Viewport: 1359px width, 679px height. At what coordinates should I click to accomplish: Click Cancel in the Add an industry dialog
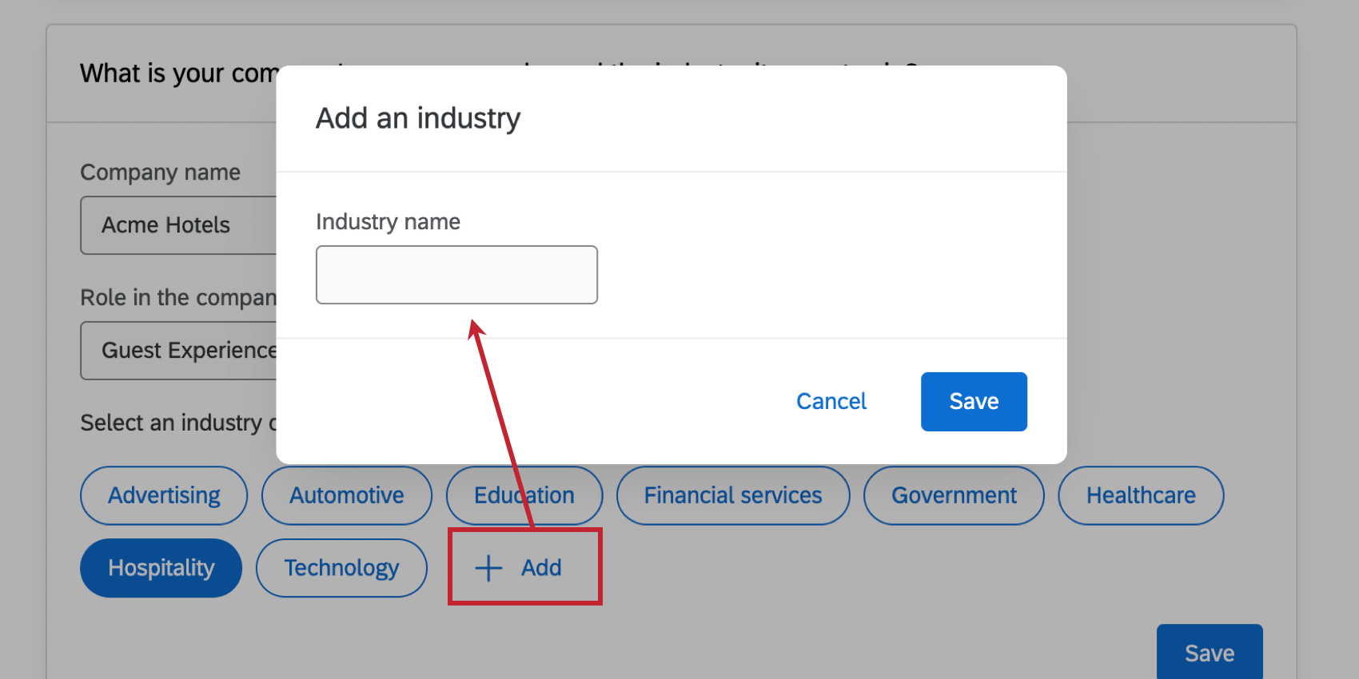831,401
